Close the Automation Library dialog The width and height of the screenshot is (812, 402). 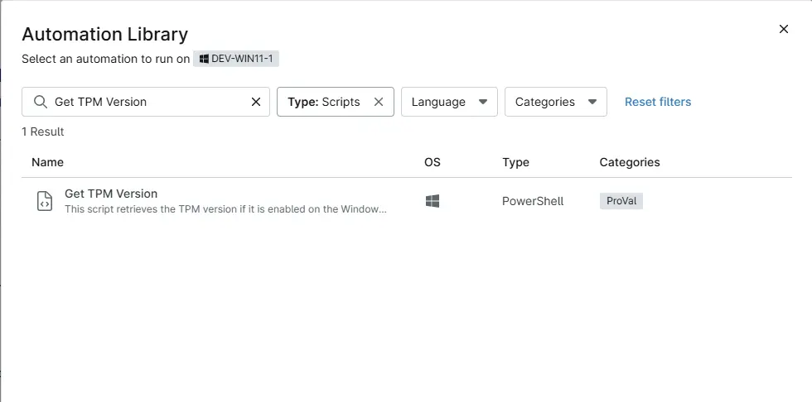(x=783, y=29)
